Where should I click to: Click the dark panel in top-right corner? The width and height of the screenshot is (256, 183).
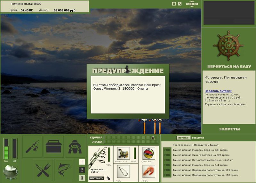tap(229, 13)
